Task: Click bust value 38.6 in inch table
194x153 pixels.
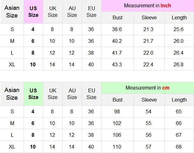Action: point(117,30)
